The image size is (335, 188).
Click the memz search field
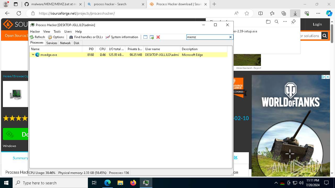[208, 37]
